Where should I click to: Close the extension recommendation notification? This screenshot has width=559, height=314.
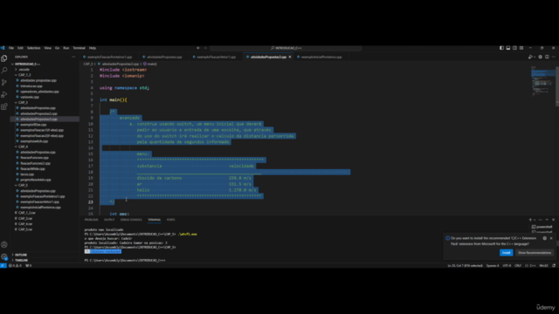(551, 238)
